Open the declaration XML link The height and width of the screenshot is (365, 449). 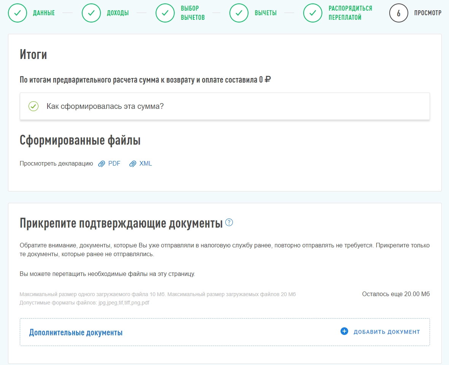click(x=145, y=164)
